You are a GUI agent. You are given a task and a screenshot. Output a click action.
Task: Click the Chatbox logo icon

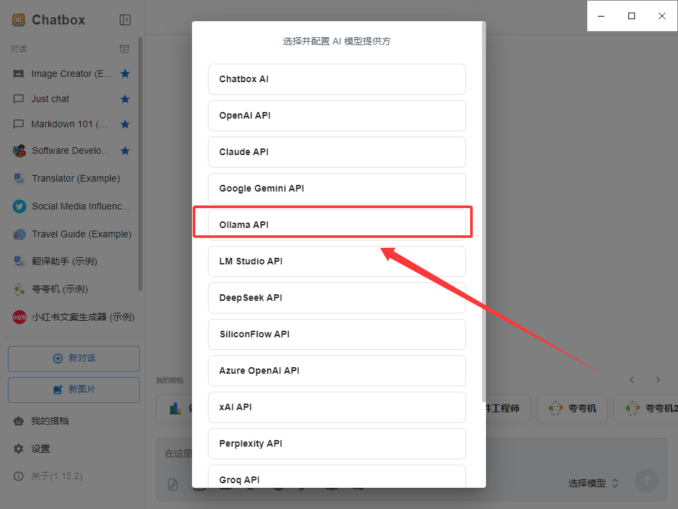click(19, 20)
